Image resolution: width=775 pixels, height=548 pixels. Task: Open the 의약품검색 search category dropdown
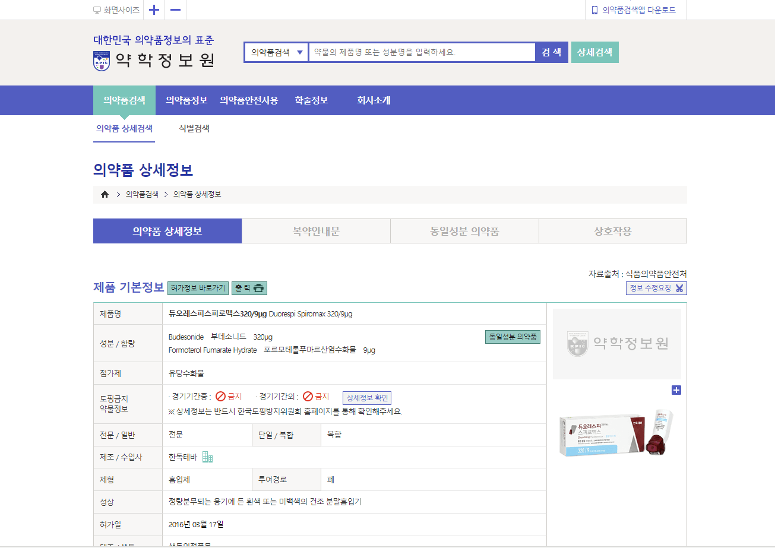click(x=276, y=52)
